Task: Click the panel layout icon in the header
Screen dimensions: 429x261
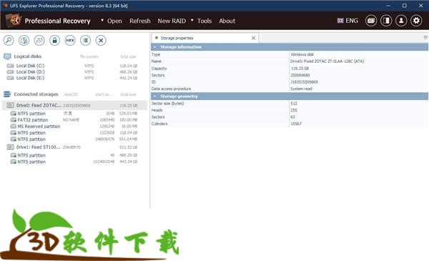Action: point(386,21)
